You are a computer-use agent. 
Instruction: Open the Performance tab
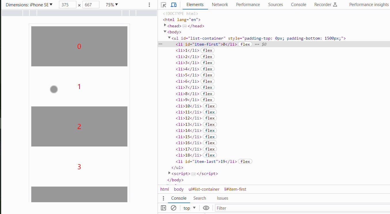(248, 5)
